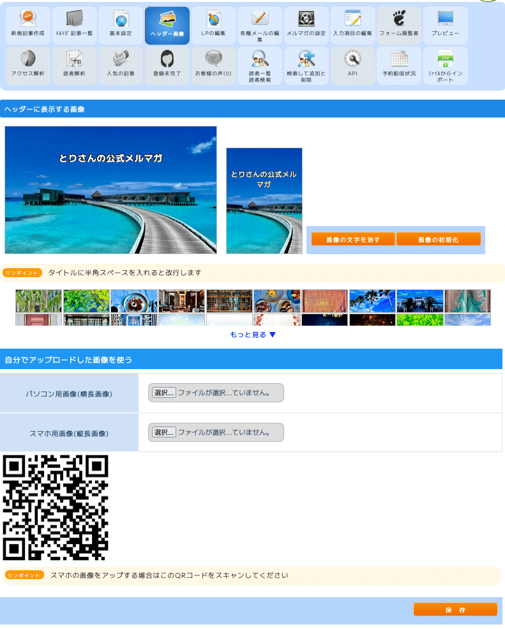Image resolution: width=505 pixels, height=629 pixels.
Task: Select the ヘッダー画像 header image icon
Action: coord(167,26)
